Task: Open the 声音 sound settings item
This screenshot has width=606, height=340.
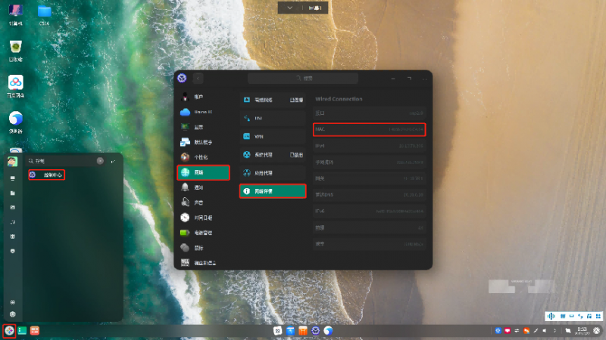Action: pos(203,202)
